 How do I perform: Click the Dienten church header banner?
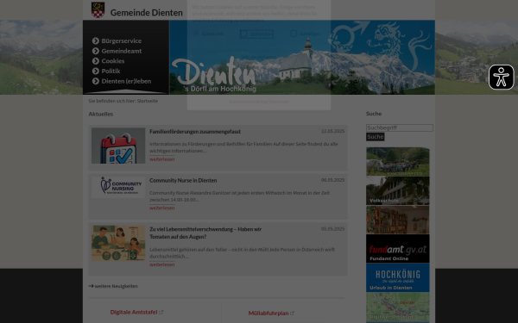[302, 58]
